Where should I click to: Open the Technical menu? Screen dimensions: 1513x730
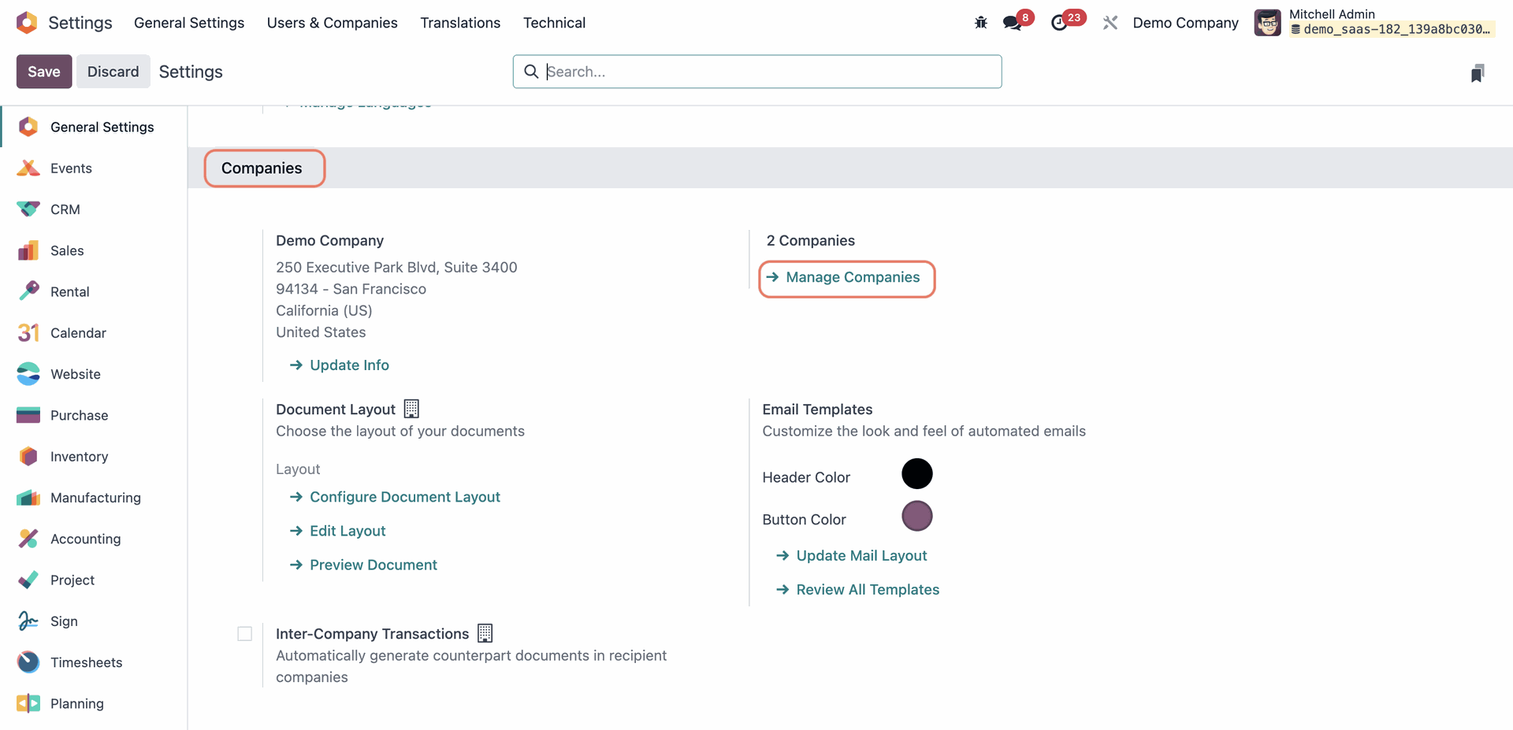(x=554, y=22)
